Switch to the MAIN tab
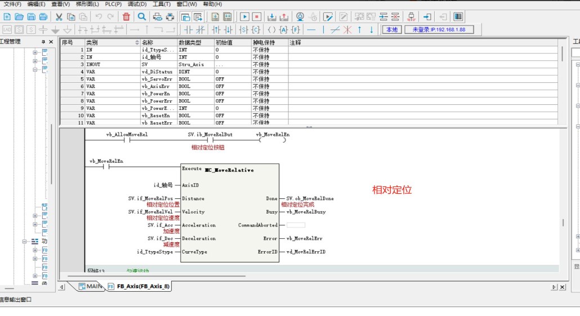Image resolution: width=580 pixels, height=316 pixels. pyautogui.click(x=90, y=287)
